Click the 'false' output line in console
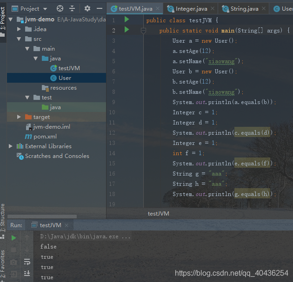The height and width of the screenshot is (282, 293). 48,247
